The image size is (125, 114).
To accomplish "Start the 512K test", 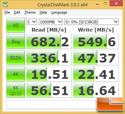I will [16, 58].
